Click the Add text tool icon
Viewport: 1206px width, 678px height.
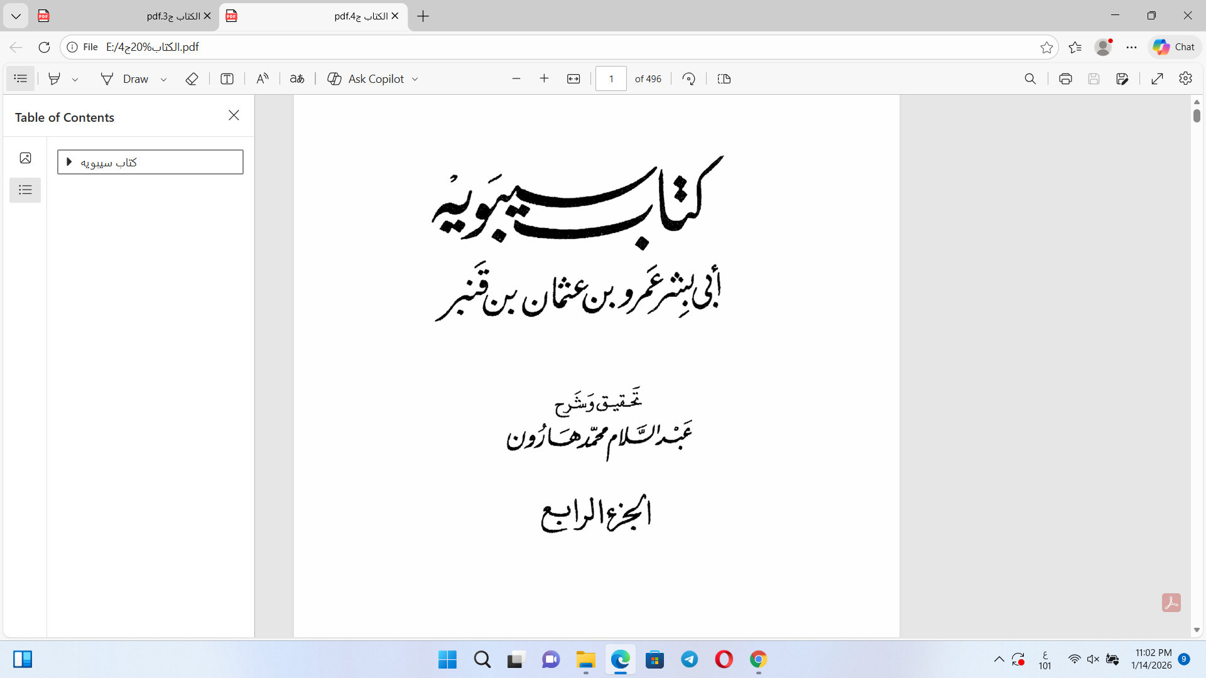[x=227, y=78]
